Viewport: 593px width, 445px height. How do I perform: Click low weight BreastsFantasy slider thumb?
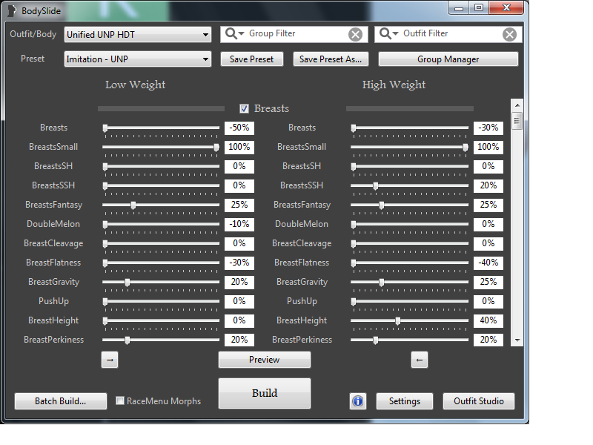pos(133,205)
